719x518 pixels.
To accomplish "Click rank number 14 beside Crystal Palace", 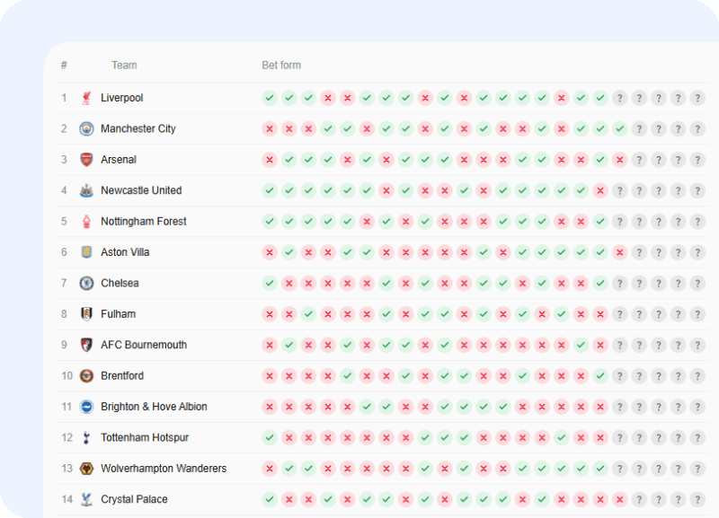I will pyautogui.click(x=67, y=500).
